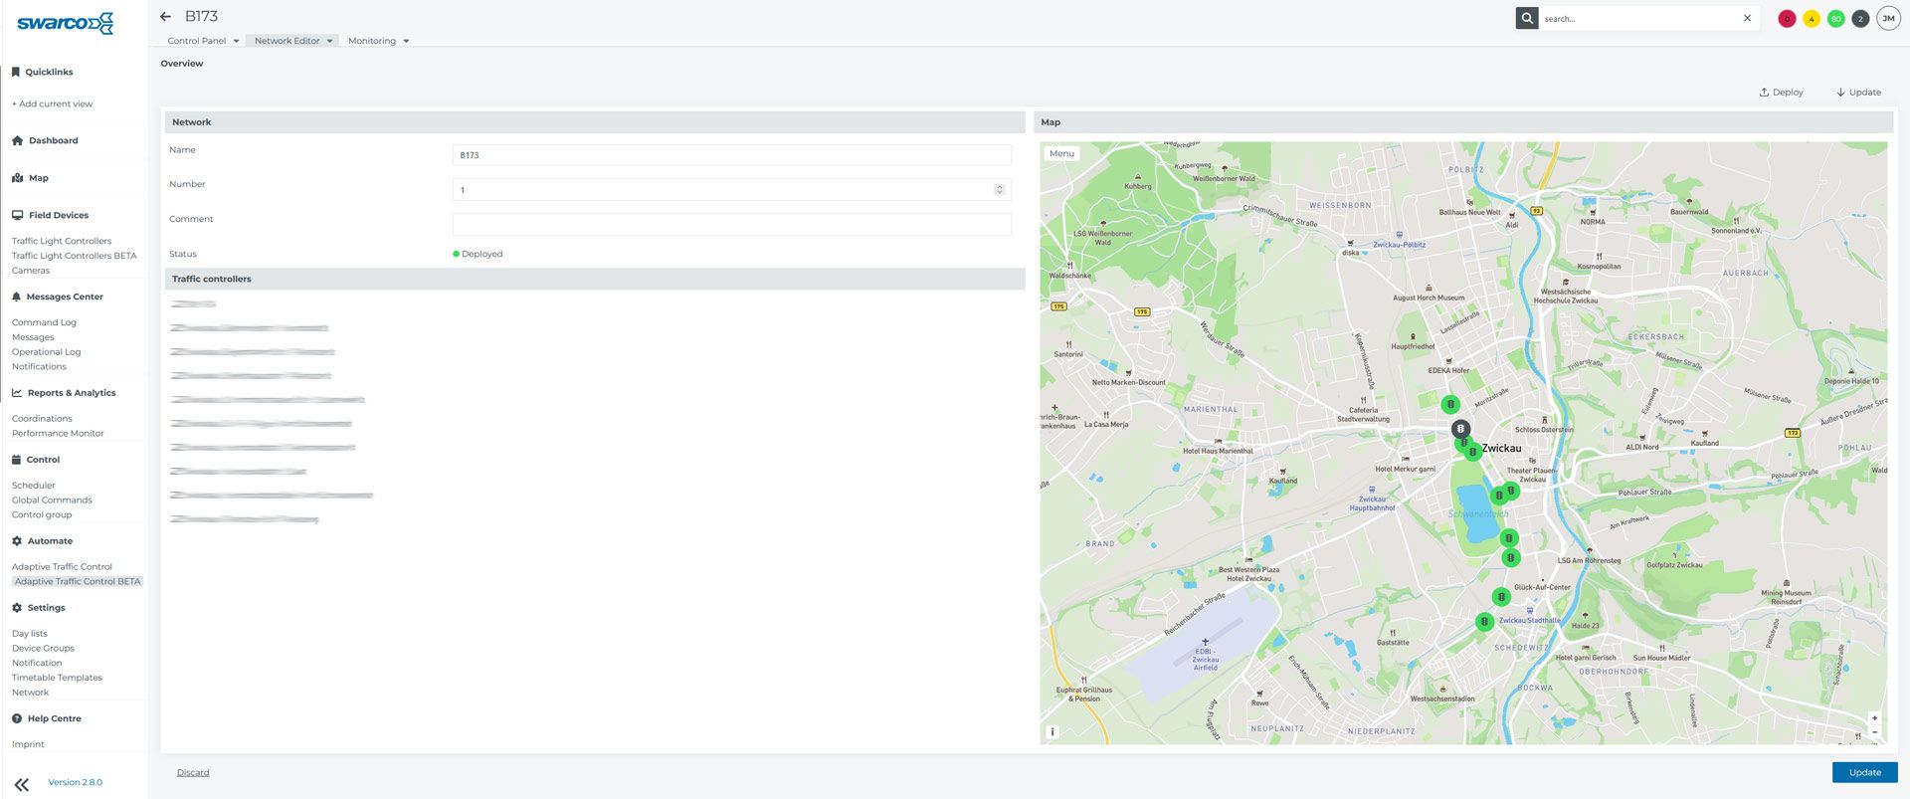Select the gray traffic controller map marker

1460,429
